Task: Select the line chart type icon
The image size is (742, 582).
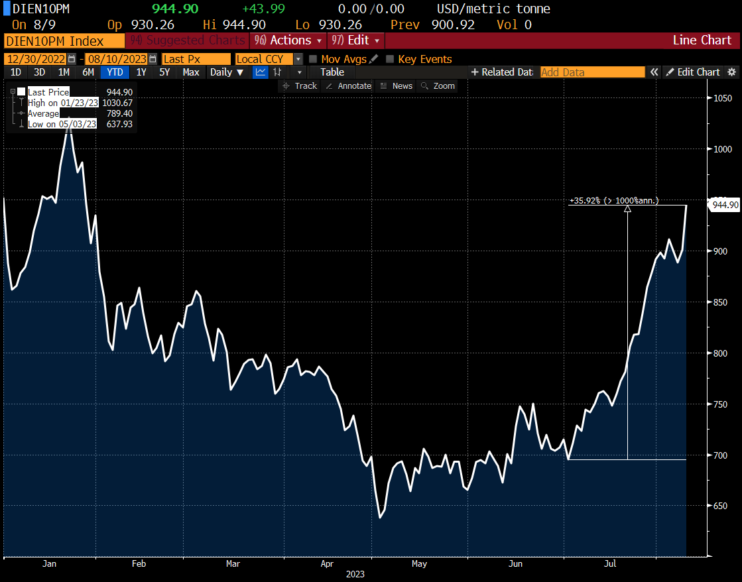Action: 261,72
